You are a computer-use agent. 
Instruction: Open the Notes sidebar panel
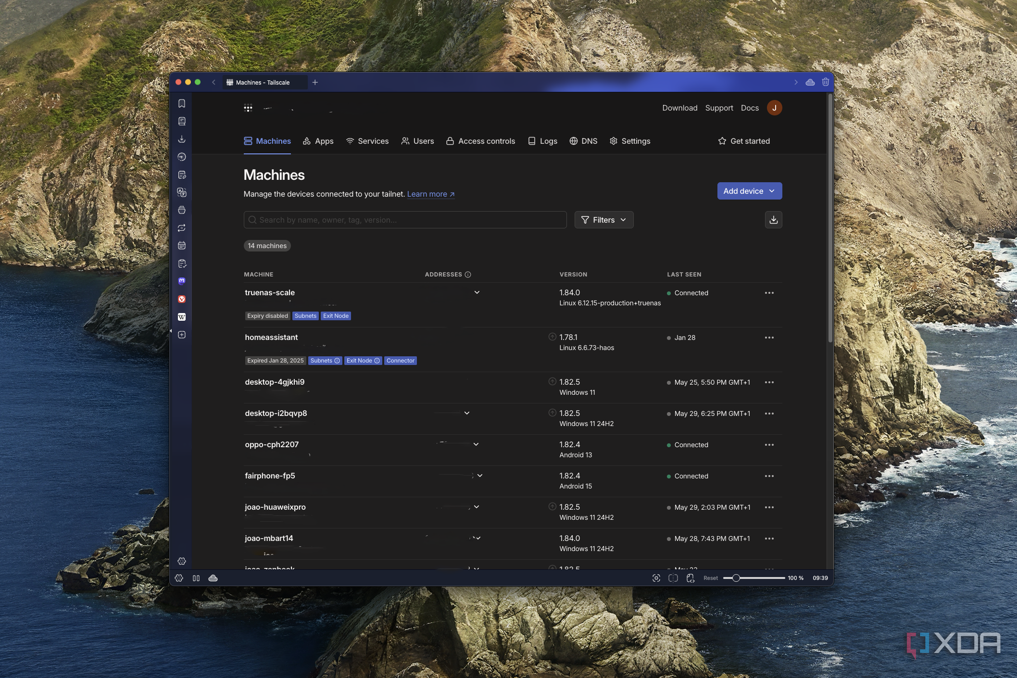182,175
